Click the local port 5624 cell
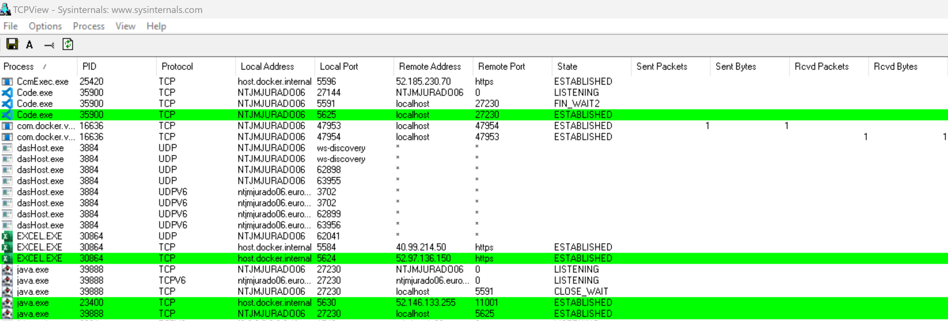 tap(326, 258)
